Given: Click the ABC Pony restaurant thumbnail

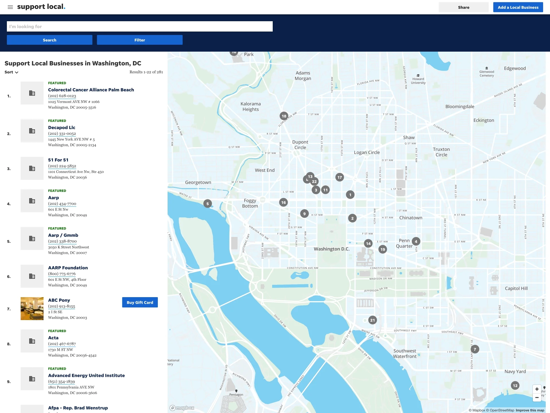Looking at the screenshot, I should coord(32,309).
